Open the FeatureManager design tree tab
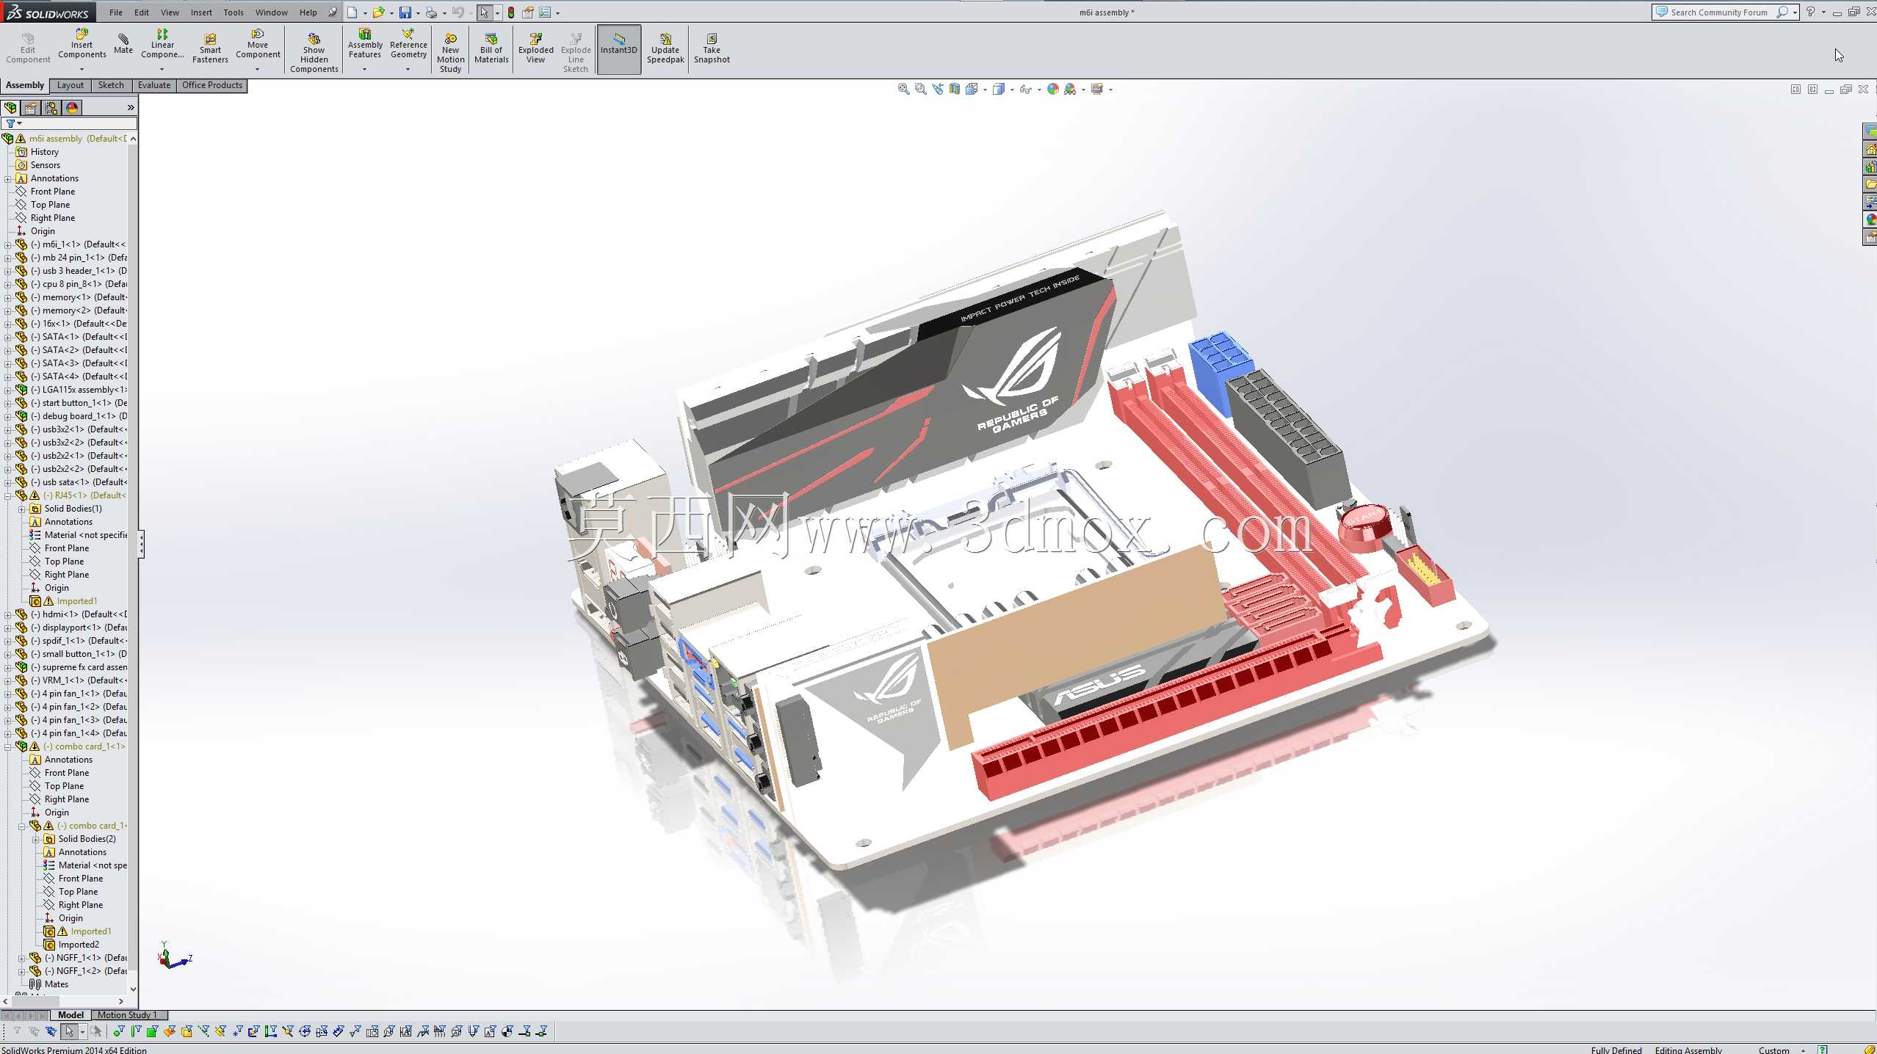Image resolution: width=1877 pixels, height=1054 pixels. pos(10,108)
